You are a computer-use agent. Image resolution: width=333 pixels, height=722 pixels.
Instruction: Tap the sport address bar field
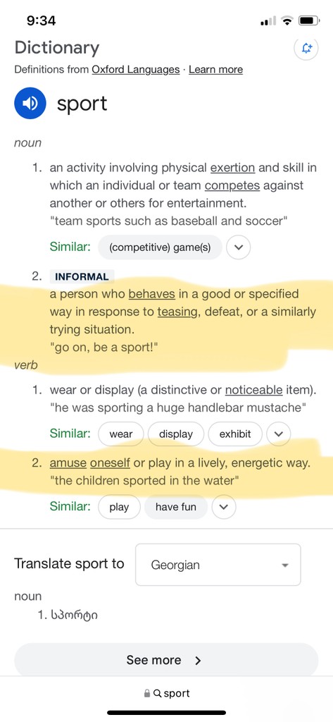166,693
